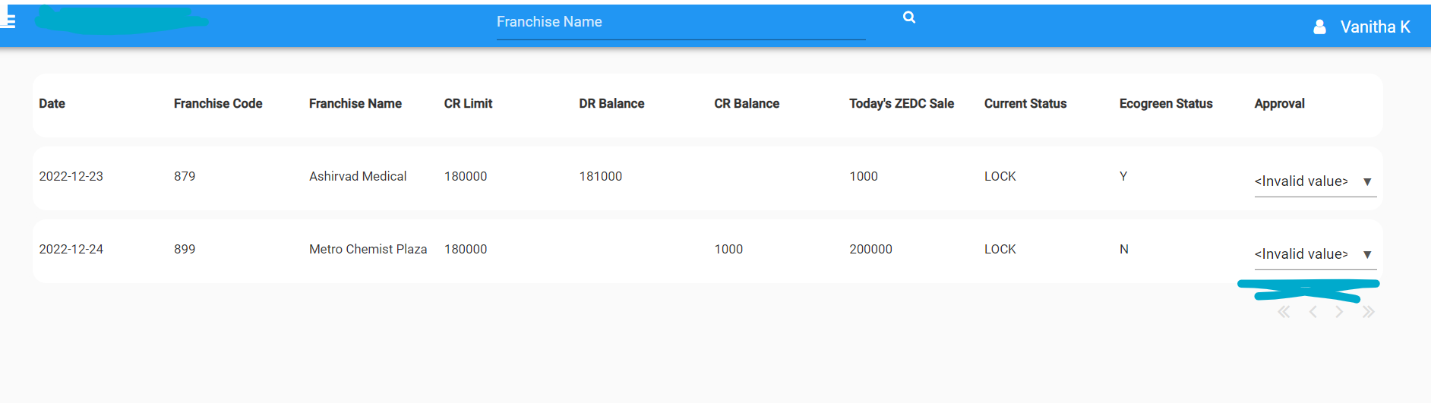Open the Vanitha K user menu

(1374, 27)
